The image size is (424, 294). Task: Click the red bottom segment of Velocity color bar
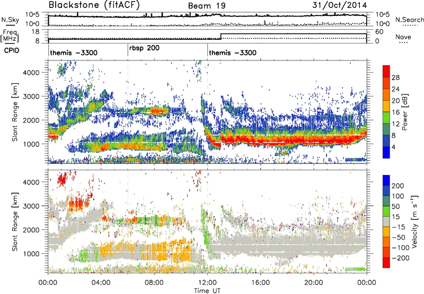tap(386, 263)
